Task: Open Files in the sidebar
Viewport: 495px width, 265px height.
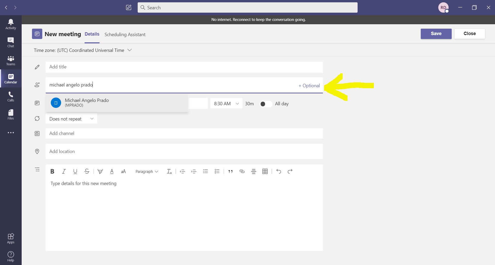Action: point(11,115)
